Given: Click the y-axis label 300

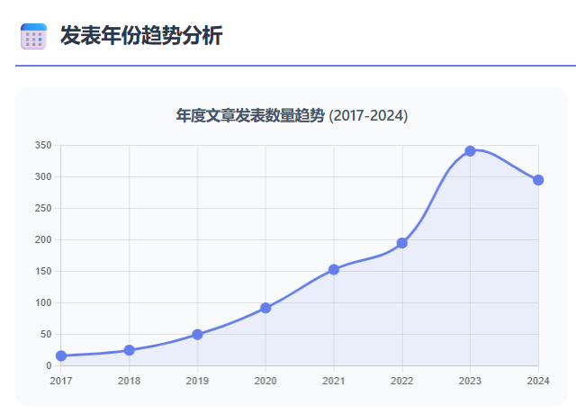Looking at the screenshot, I should [43, 176].
